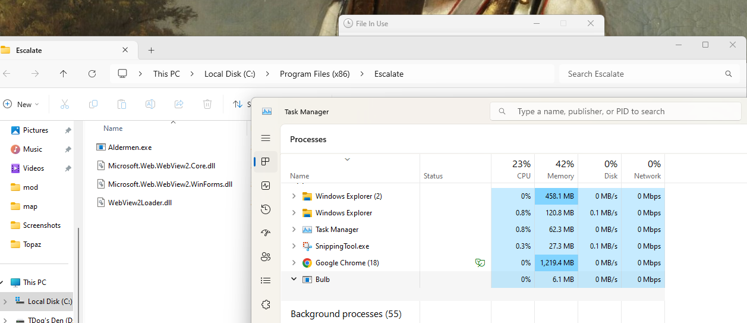
Task: Collapse the Bulb process row
Action: [294, 279]
